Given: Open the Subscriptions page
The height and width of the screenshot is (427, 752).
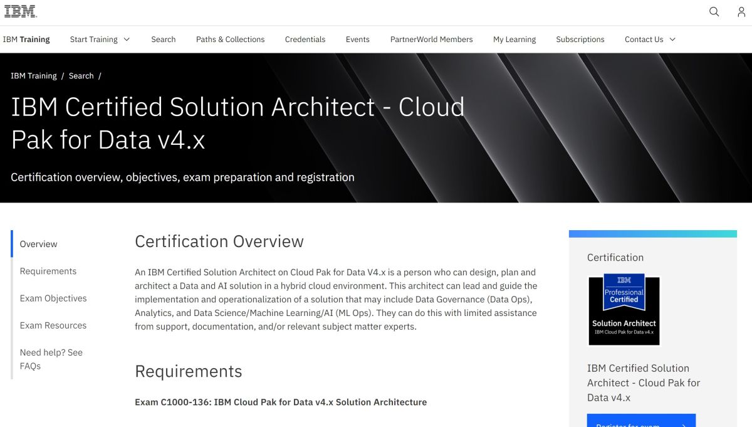Looking at the screenshot, I should pos(580,39).
